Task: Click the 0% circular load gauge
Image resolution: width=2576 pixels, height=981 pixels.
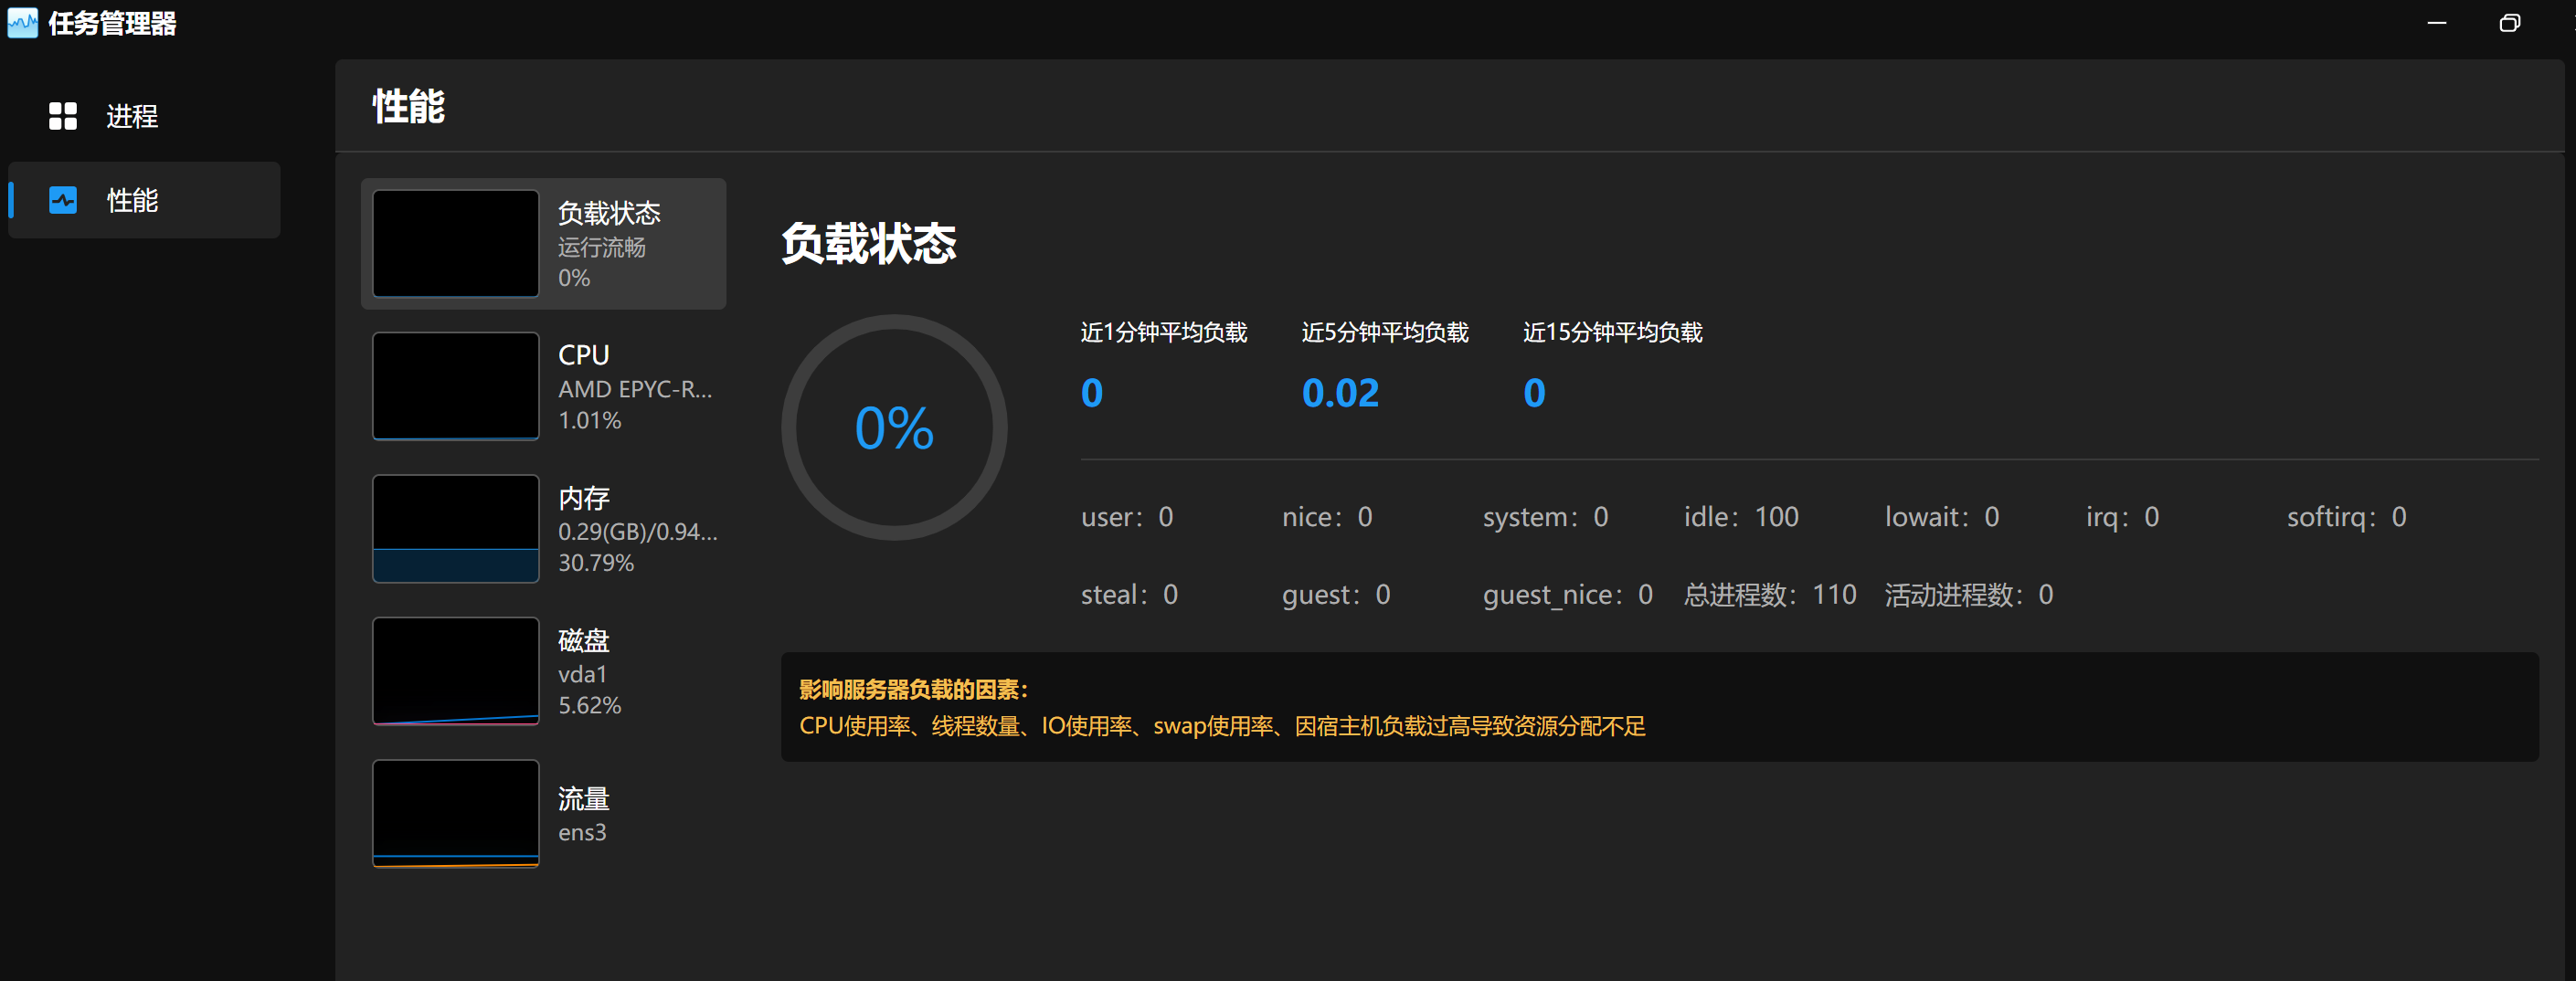Action: (x=894, y=428)
